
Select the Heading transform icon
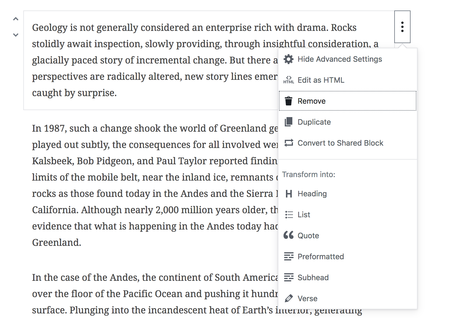click(x=289, y=193)
